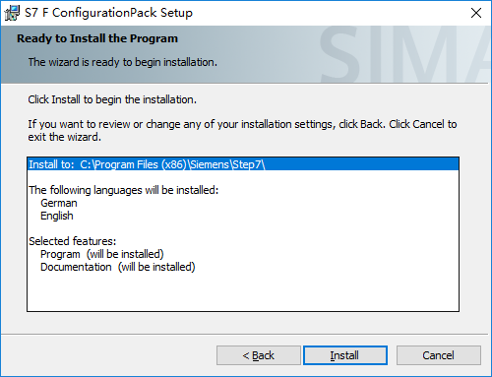Click 'Click Install to begin the installation.' text
This screenshot has width=492, height=377.
pyautogui.click(x=112, y=99)
